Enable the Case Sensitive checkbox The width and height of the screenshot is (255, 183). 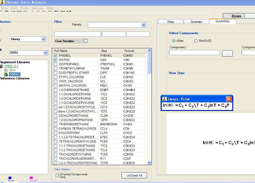86,41
